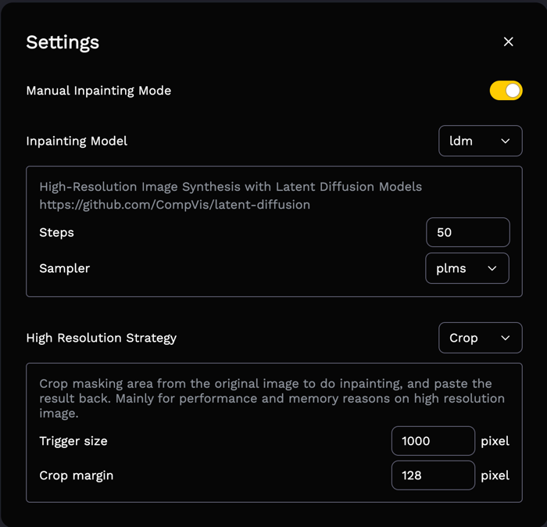Focus the Crop margin field showing 128

click(432, 475)
